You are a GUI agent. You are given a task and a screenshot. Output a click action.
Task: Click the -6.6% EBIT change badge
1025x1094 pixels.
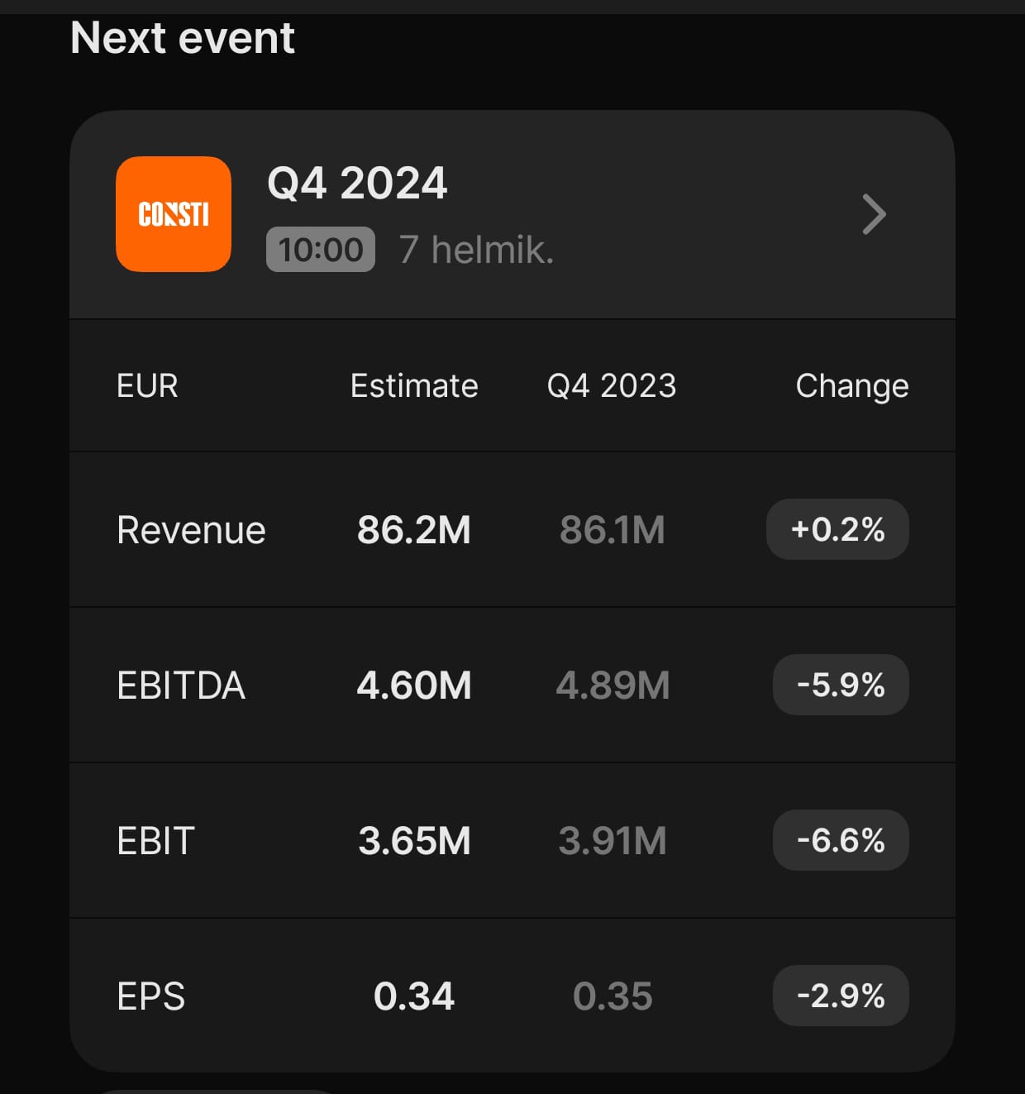(841, 840)
